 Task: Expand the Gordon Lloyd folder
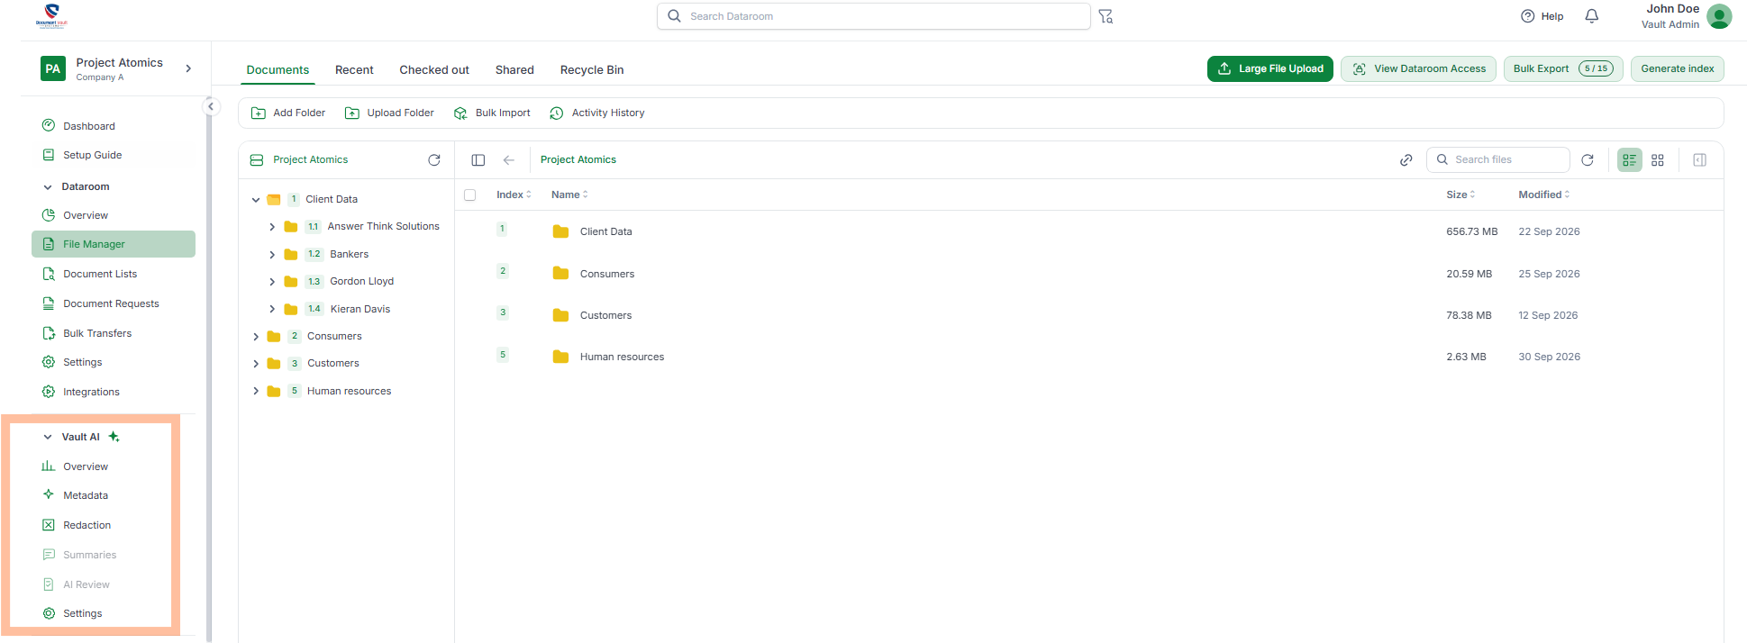pos(272,282)
